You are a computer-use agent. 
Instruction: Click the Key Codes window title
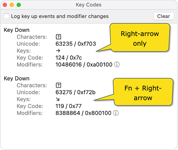pyautogui.click(x=89, y=5)
